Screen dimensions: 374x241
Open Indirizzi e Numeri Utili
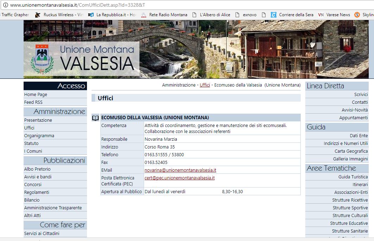[345, 143]
